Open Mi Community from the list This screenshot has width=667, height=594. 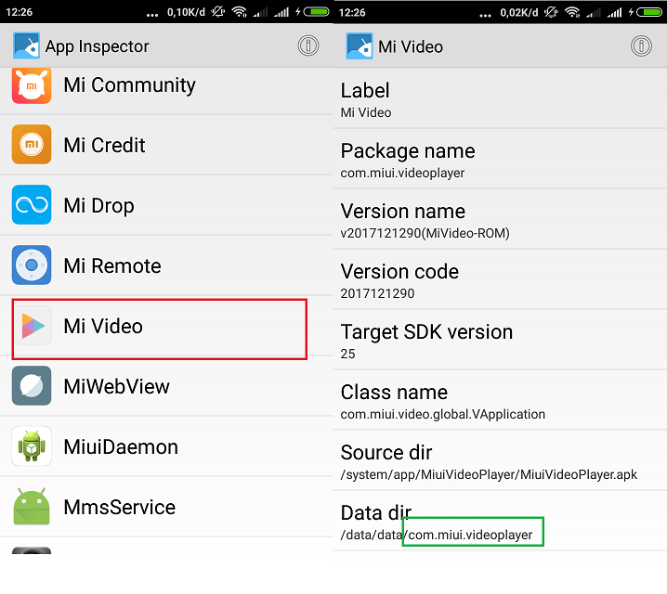tap(166, 91)
